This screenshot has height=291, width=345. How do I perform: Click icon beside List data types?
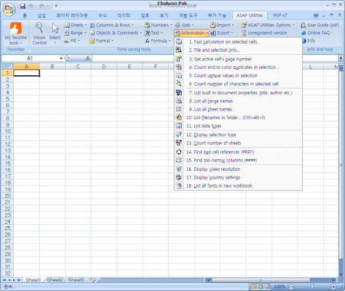pyautogui.click(x=179, y=126)
